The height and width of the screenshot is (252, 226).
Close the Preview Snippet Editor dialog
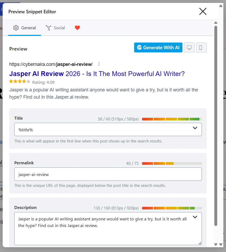pyautogui.click(x=203, y=12)
